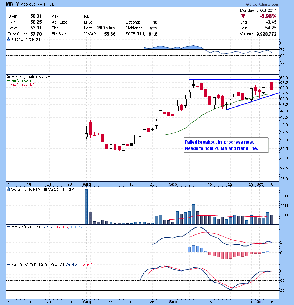Click the red down-triangle change indicator

pos(243,16)
